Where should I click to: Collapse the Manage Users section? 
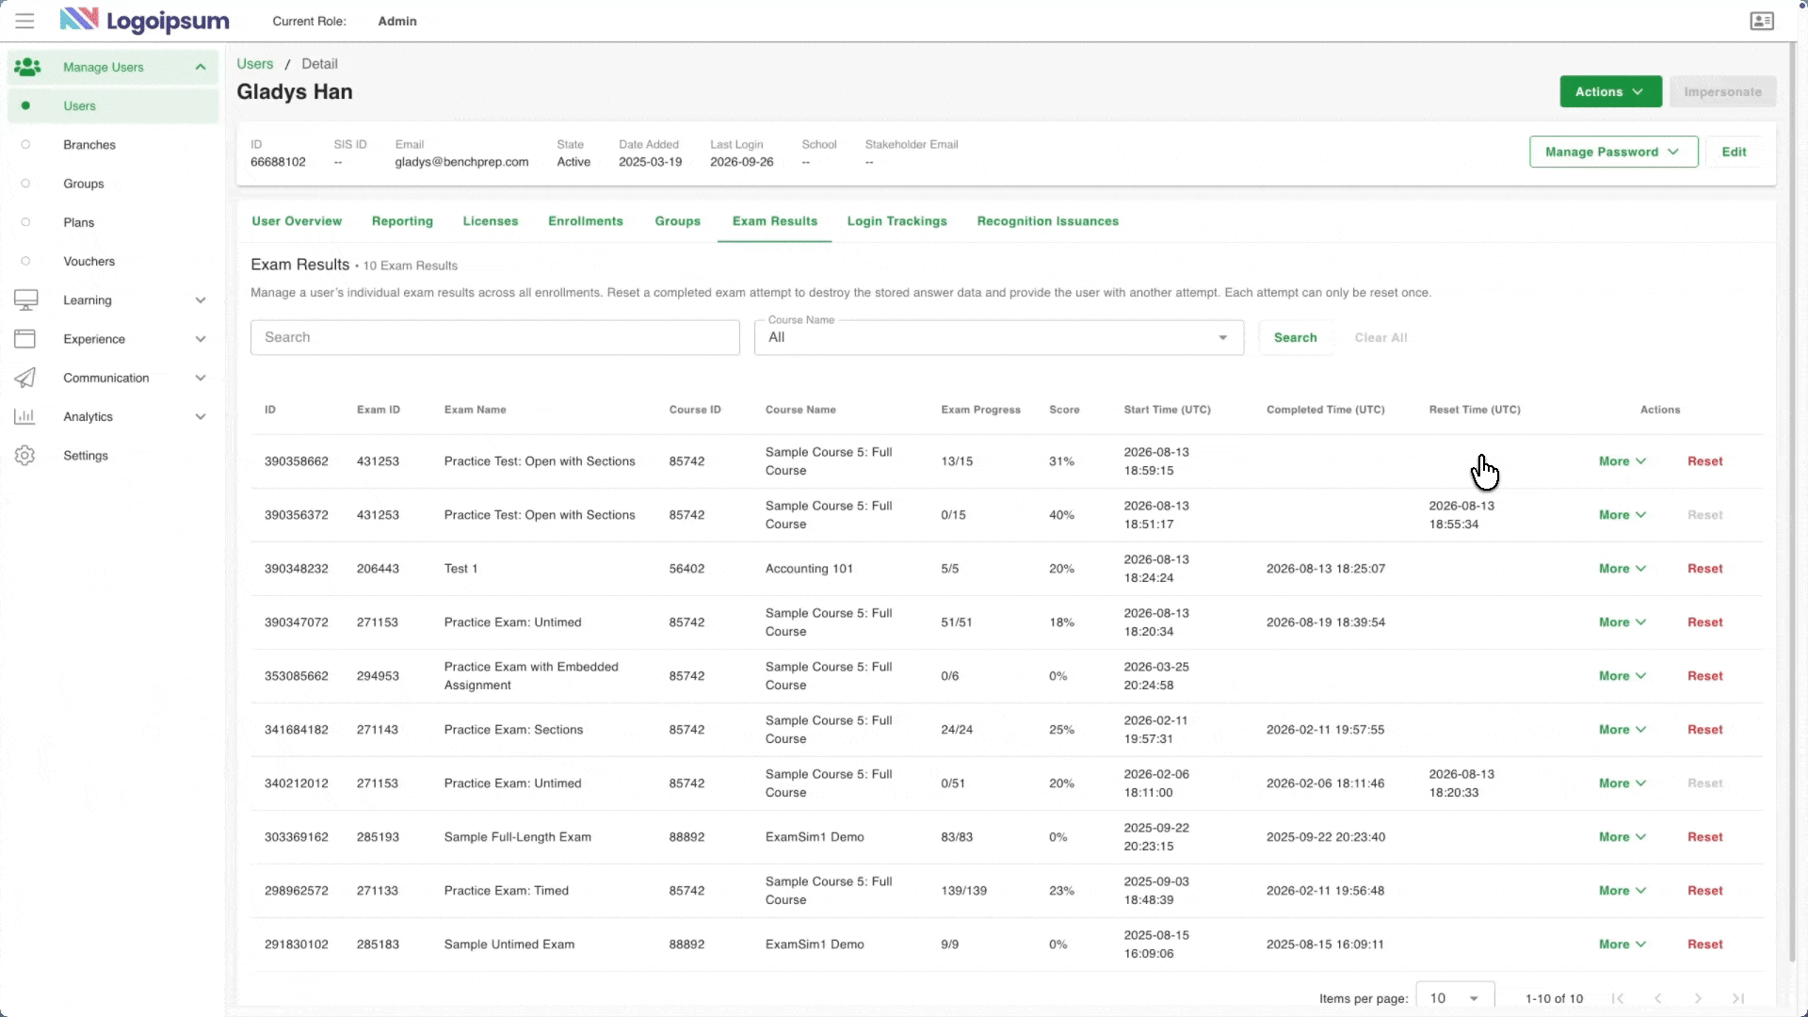(x=201, y=67)
